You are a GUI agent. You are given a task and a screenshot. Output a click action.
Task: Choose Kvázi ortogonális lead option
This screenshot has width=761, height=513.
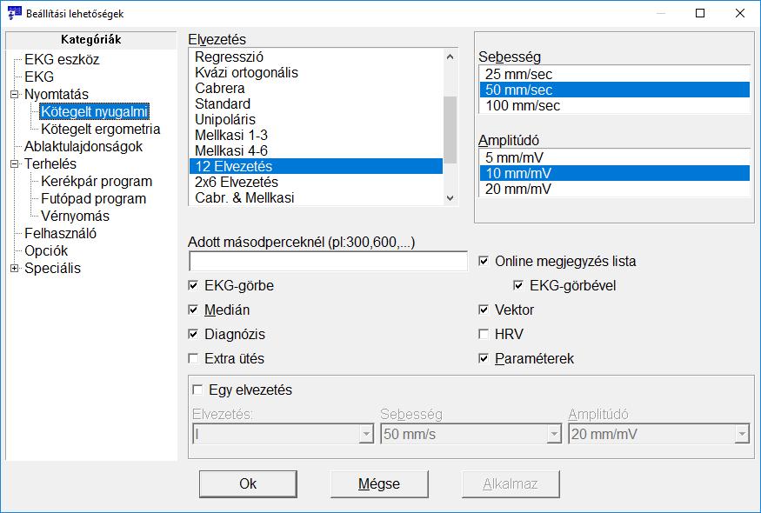(316, 72)
